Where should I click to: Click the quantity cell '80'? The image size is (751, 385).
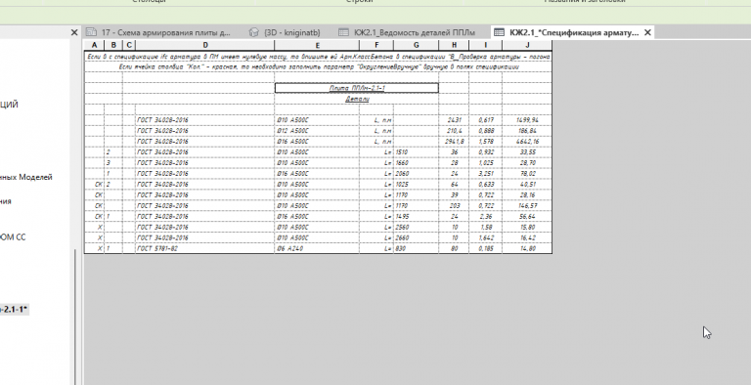[454, 248]
